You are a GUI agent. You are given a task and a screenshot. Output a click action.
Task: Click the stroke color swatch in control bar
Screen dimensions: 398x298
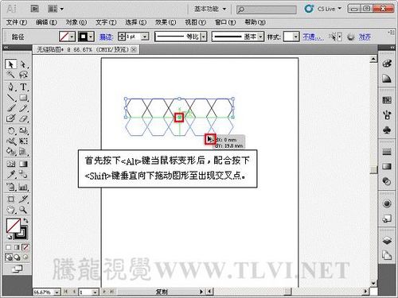pyautogui.click(x=83, y=37)
